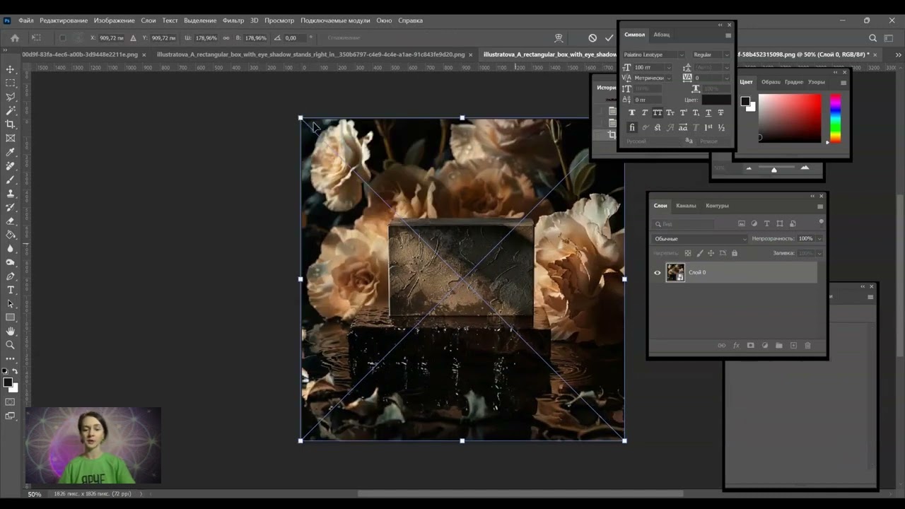This screenshot has height=509, width=905.
Task: Activate the Horizontal Type tool
Action: [11, 290]
